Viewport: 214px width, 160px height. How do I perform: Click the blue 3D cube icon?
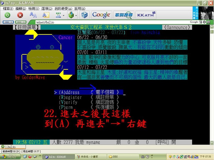pyautogui.click(x=85, y=15)
